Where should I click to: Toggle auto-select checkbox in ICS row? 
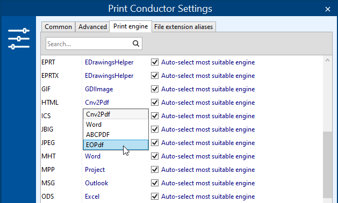pos(155,116)
